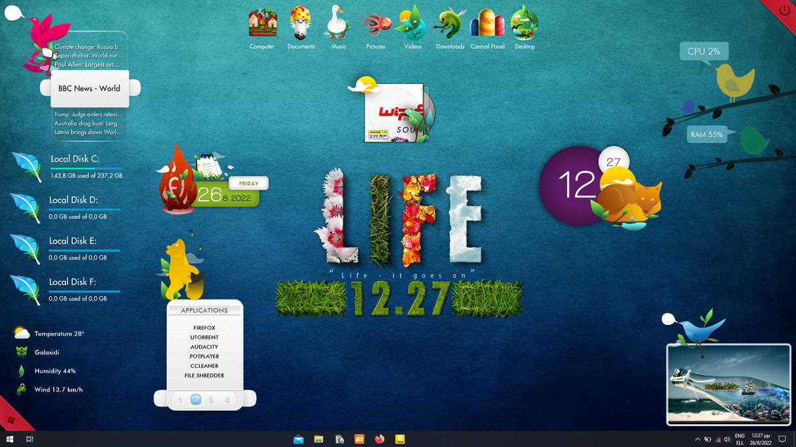Expand hidden icons in the system tray
The height and width of the screenshot is (447, 796).
click(699, 438)
